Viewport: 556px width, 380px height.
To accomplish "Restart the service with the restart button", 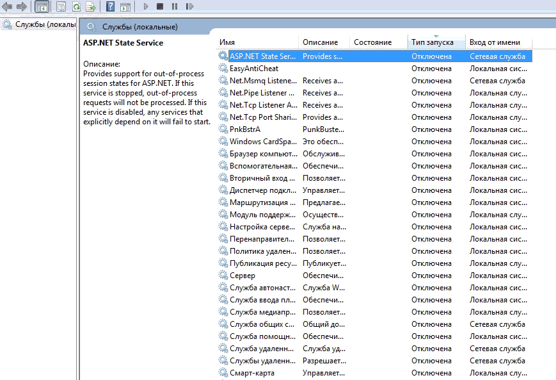I will (189, 6).
